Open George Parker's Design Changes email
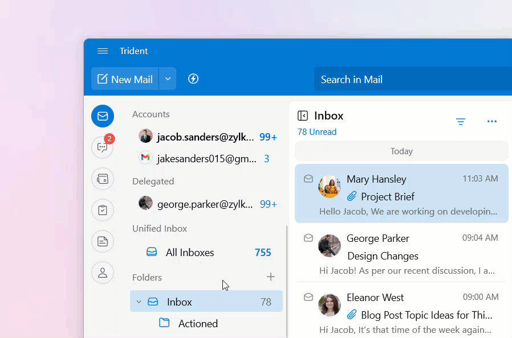The image size is (512, 338). (x=401, y=253)
